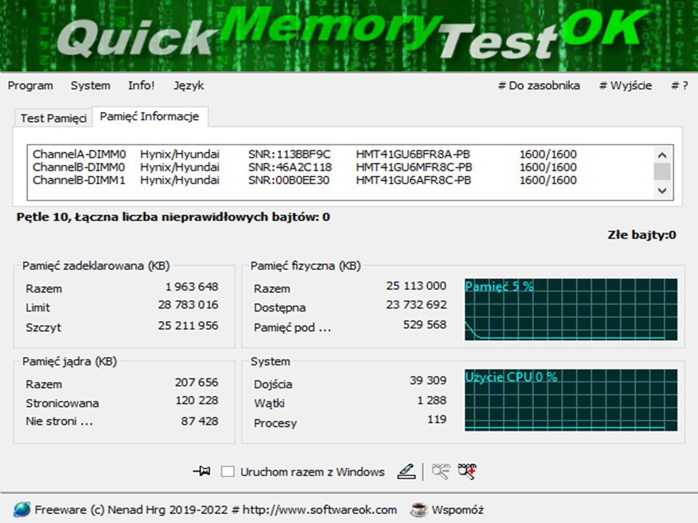Click serial SNR:113BBF9C
The image size is (698, 523).
pos(289,154)
